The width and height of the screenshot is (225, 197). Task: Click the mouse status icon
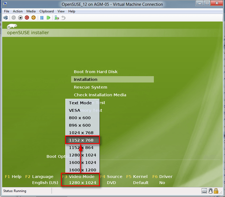pos(210,191)
